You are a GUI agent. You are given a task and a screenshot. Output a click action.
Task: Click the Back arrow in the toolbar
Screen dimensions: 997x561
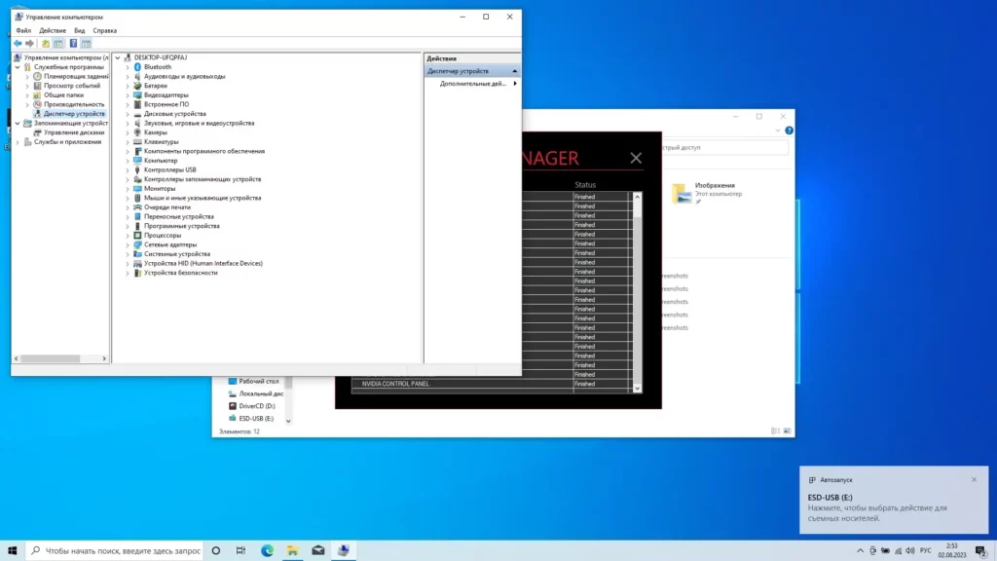click(18, 44)
